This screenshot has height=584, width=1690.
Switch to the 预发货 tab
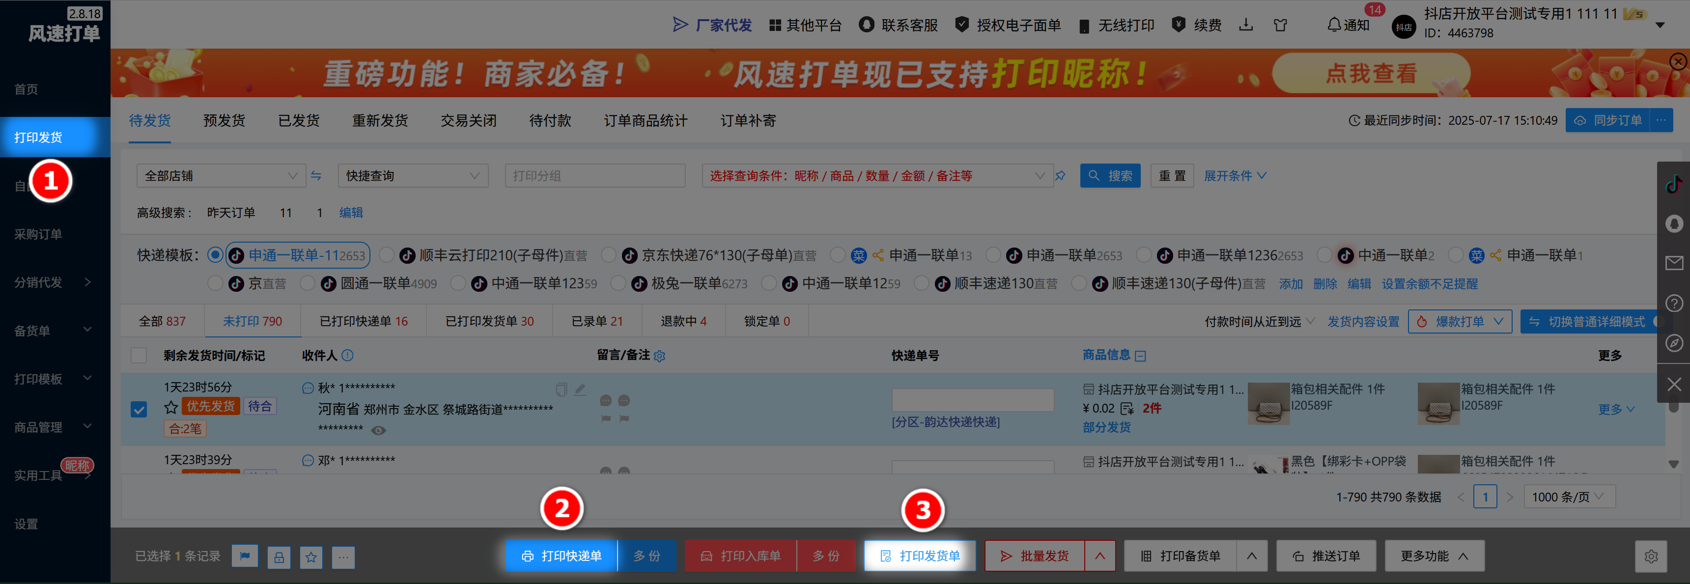coord(225,120)
